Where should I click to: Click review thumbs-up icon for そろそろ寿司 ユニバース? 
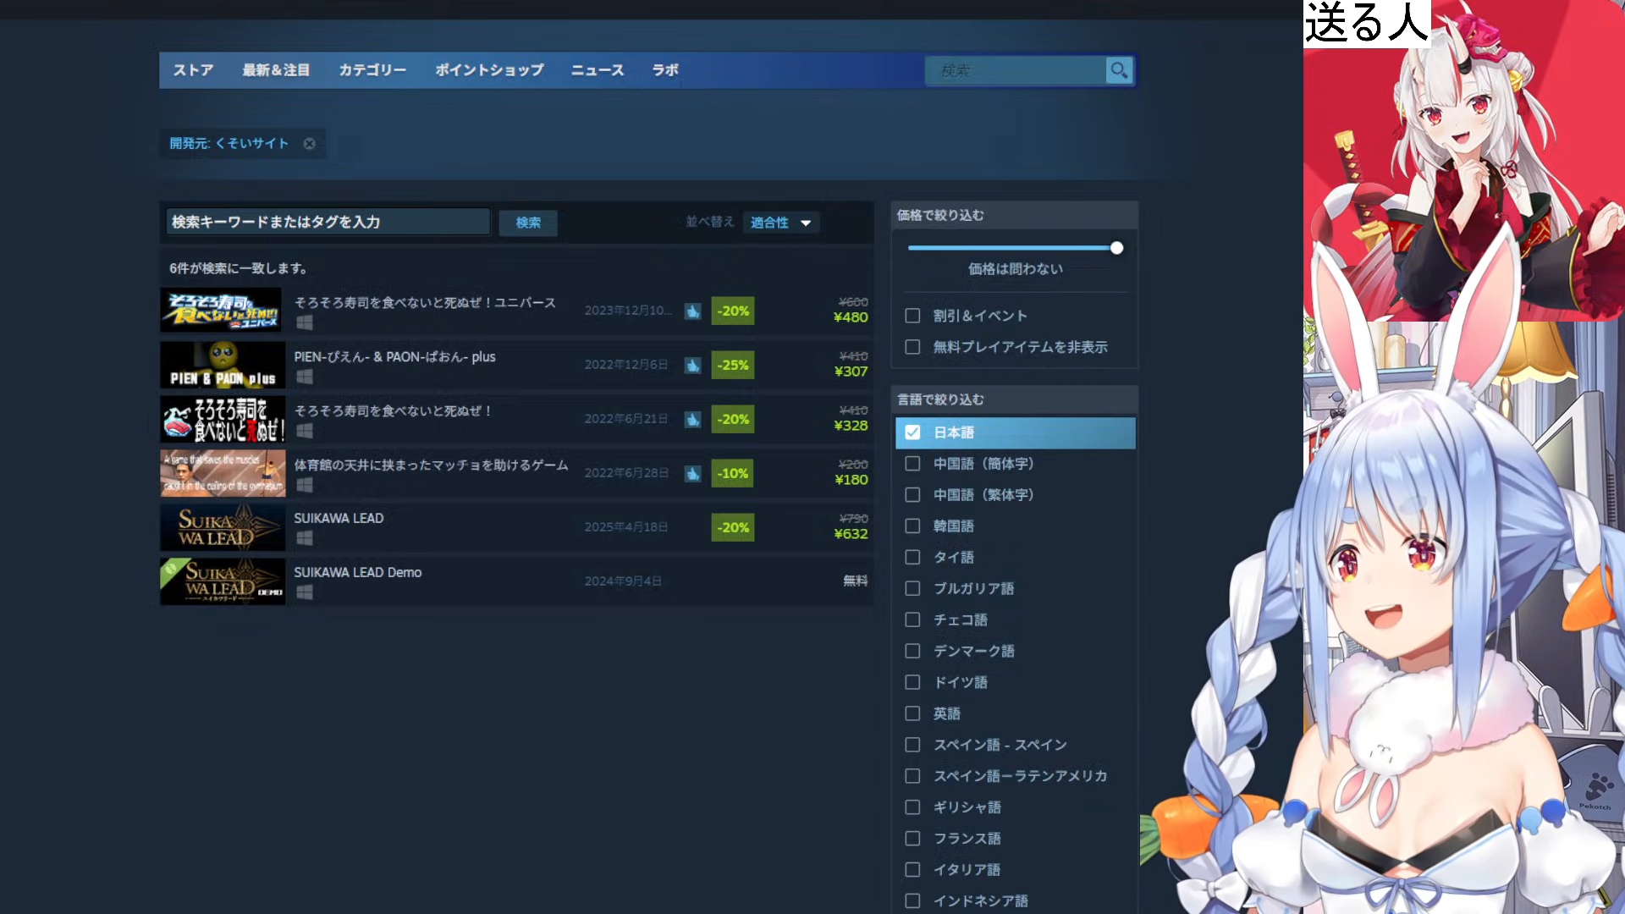pyautogui.click(x=692, y=311)
